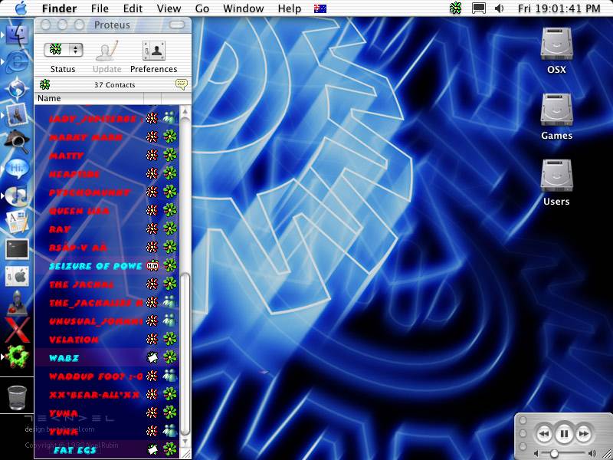Click the yellow chat bubble icon beside 37 Contacts
Image resolution: width=613 pixels, height=460 pixels.
pos(182,84)
